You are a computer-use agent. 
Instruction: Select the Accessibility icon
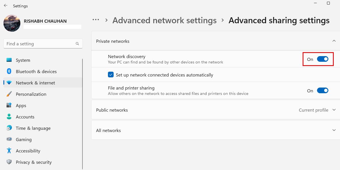[x=8, y=151]
